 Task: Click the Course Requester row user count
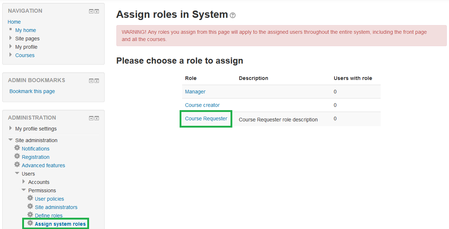(x=335, y=118)
